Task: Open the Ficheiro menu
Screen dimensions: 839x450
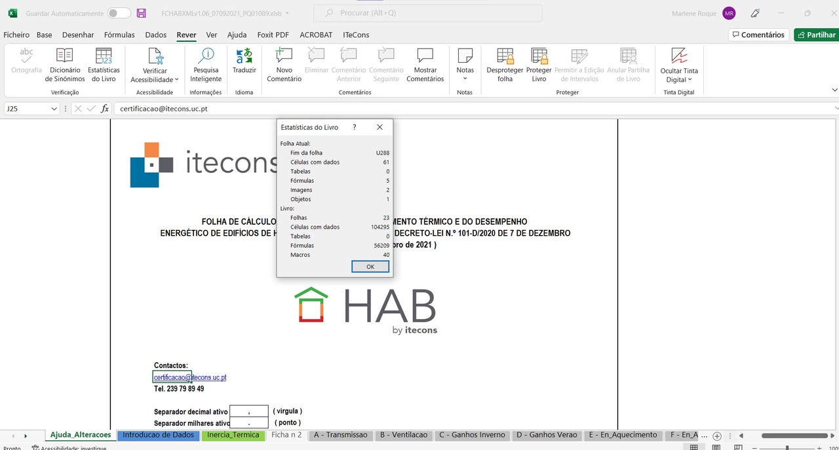Action: (16, 35)
